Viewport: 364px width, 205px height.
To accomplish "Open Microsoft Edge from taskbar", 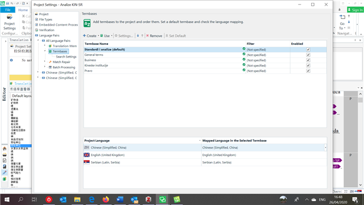I will click(92, 199).
